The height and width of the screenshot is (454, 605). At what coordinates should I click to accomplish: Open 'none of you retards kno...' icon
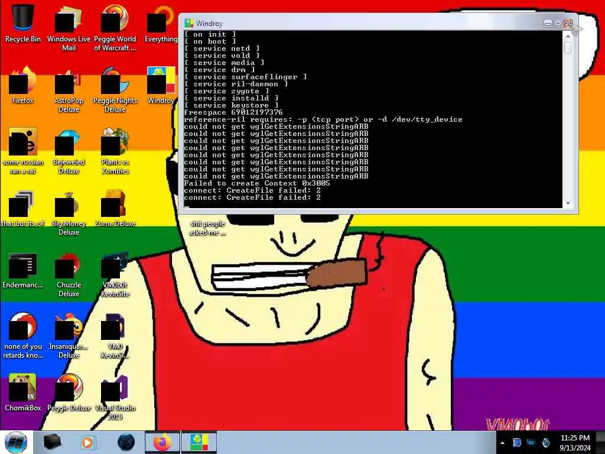(x=23, y=336)
